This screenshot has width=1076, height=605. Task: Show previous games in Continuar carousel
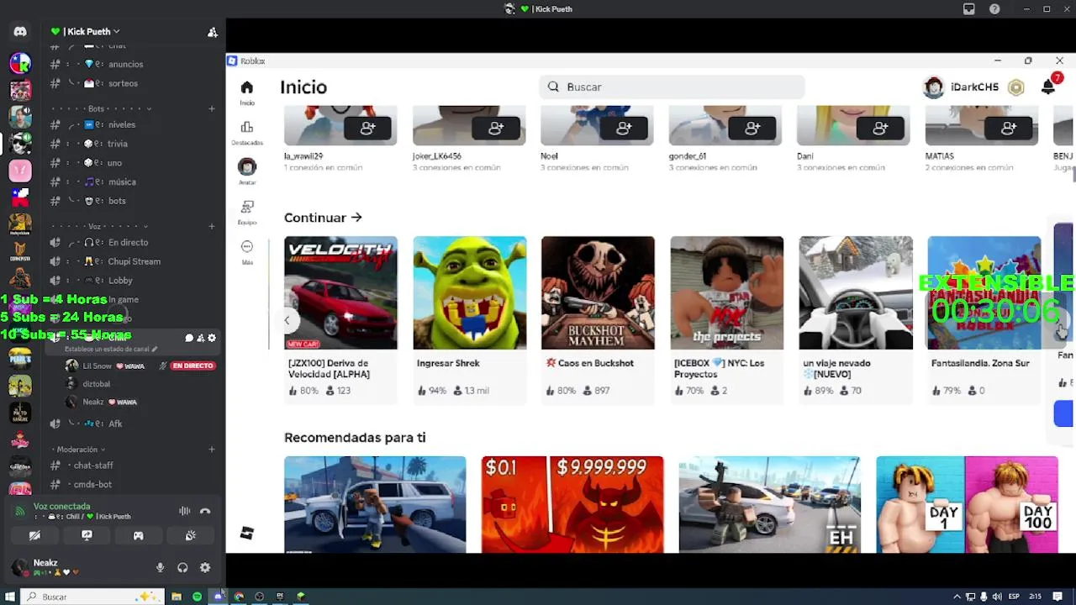(x=287, y=320)
